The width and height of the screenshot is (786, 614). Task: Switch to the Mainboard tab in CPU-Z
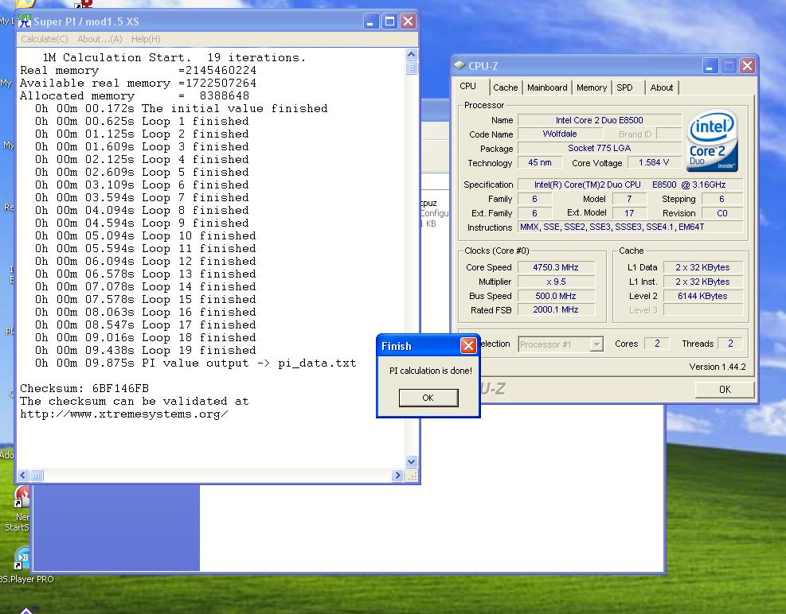547,87
